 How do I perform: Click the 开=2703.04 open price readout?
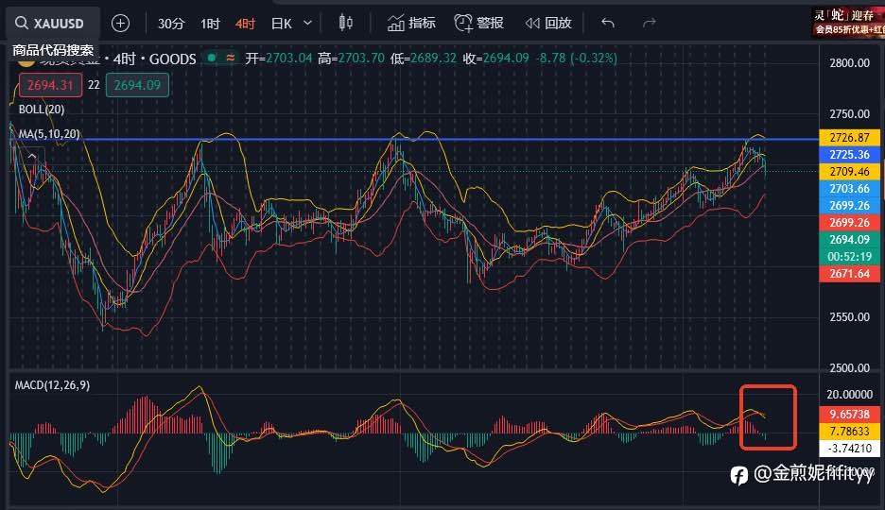pyautogui.click(x=278, y=58)
